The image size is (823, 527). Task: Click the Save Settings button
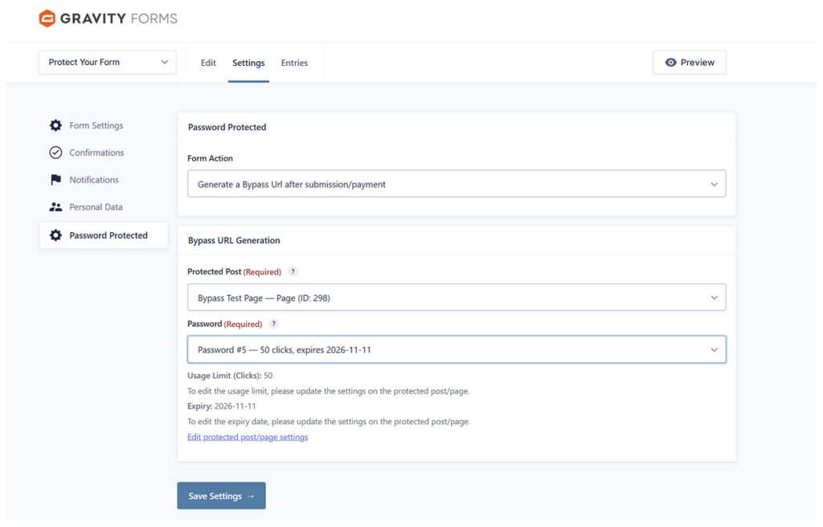222,496
